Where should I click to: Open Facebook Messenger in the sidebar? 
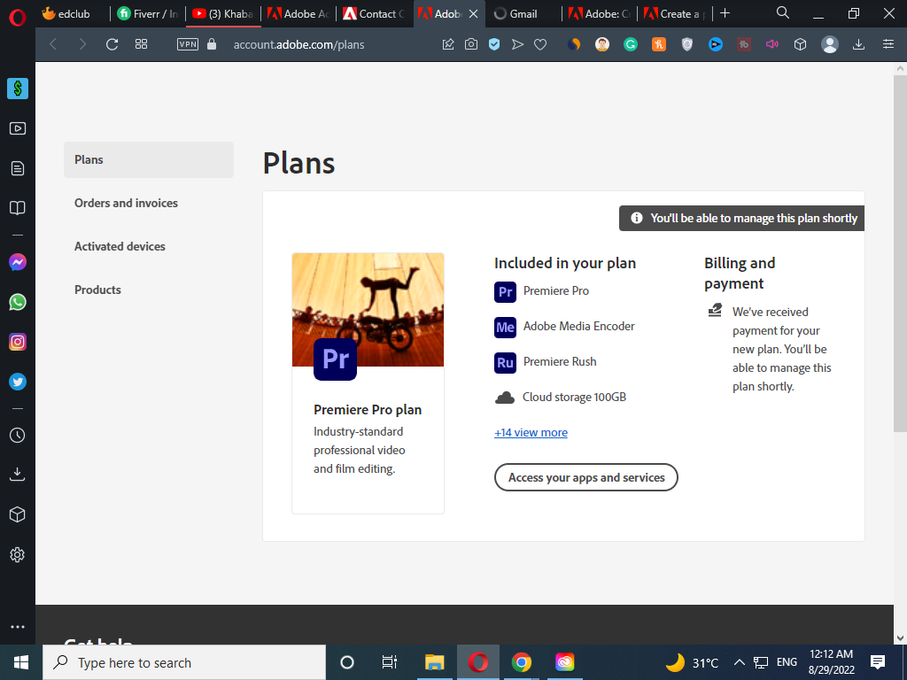[x=17, y=262]
